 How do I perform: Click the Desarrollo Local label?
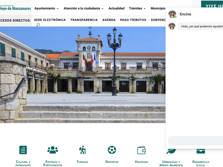click(x=201, y=164)
